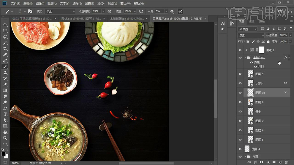Choose the horizontal Type tool
This screenshot has width=294, height=165.
coord(5,114)
